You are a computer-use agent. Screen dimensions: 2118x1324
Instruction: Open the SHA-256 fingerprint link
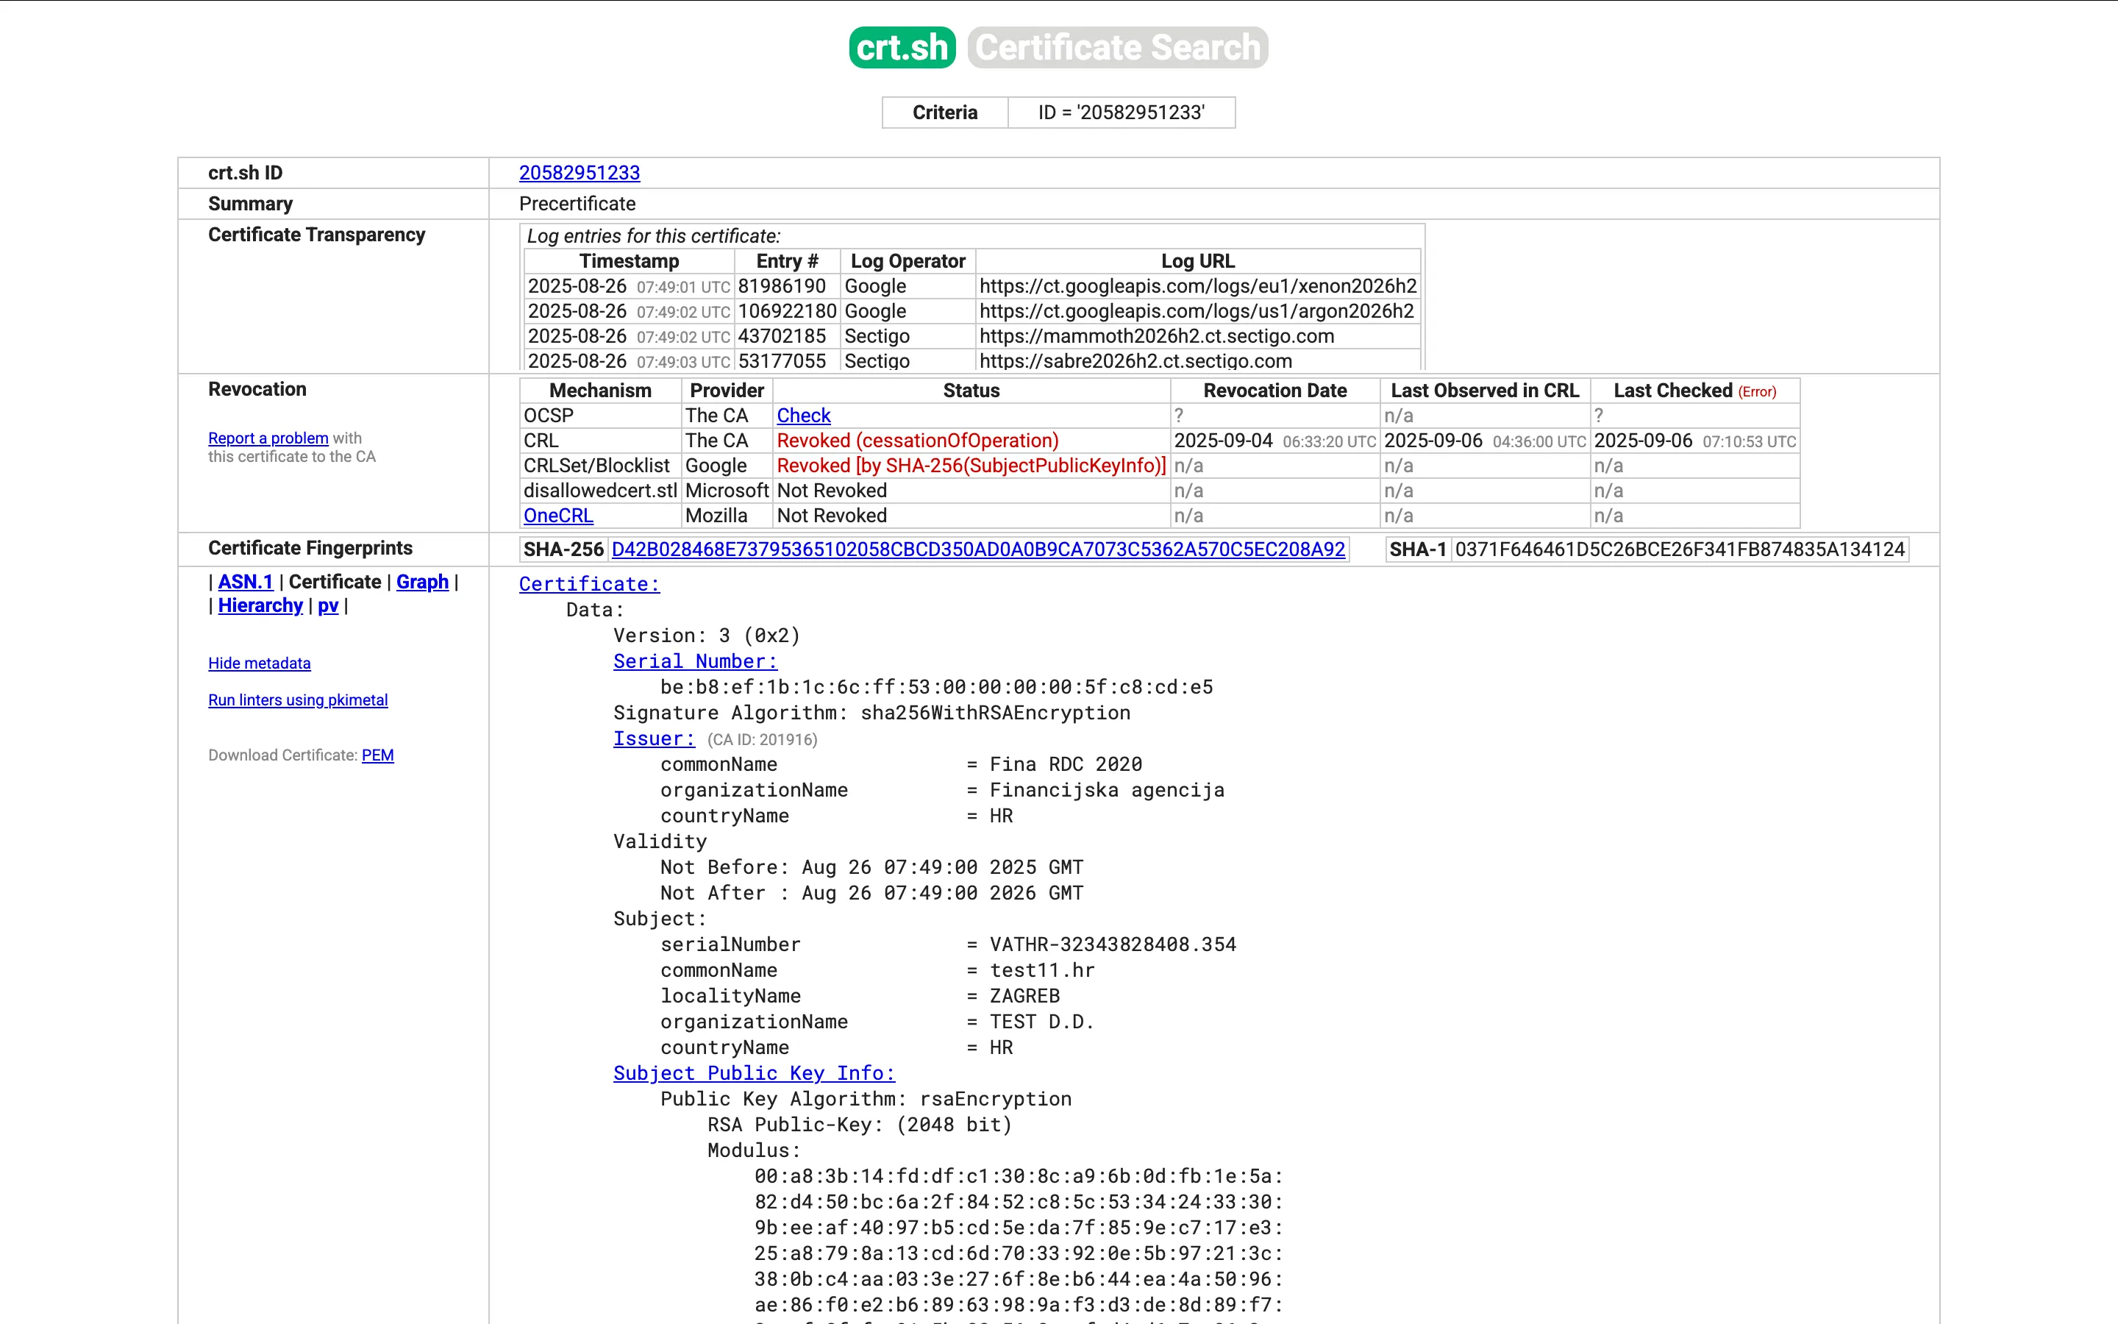pyautogui.click(x=977, y=549)
